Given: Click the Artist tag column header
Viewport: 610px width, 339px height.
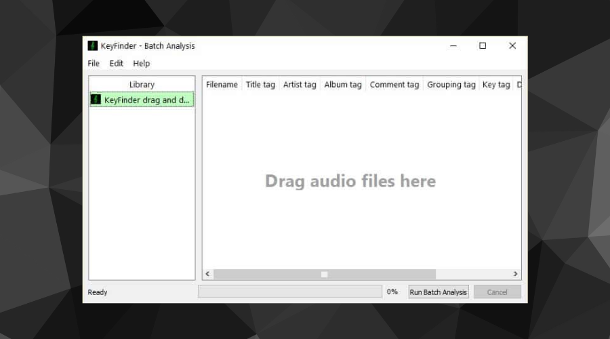Looking at the screenshot, I should (300, 85).
